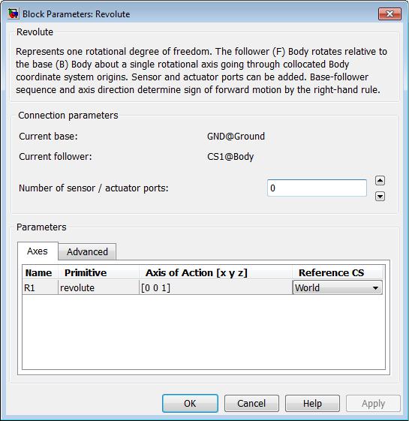
Task: Click the revolute primitive cell
Action: click(98, 288)
